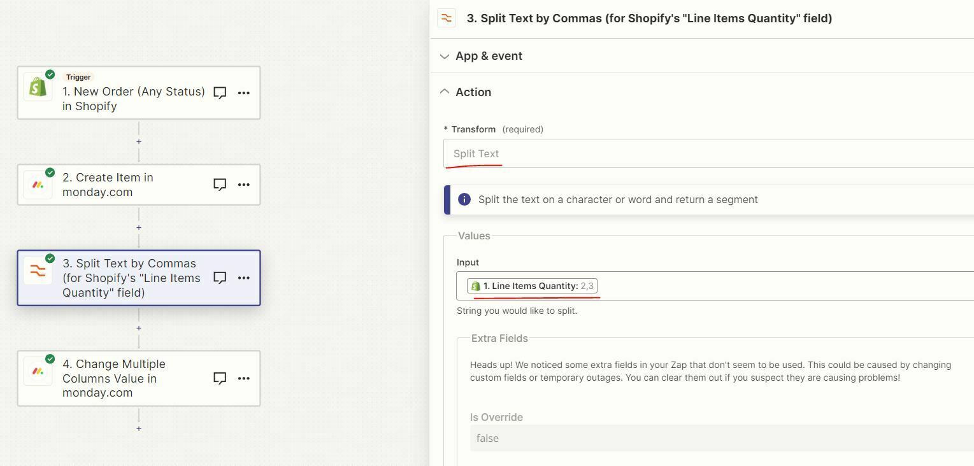Image resolution: width=974 pixels, height=466 pixels.
Task: Open three-dot menu on Change Multiple Columns step
Action: coord(243,378)
